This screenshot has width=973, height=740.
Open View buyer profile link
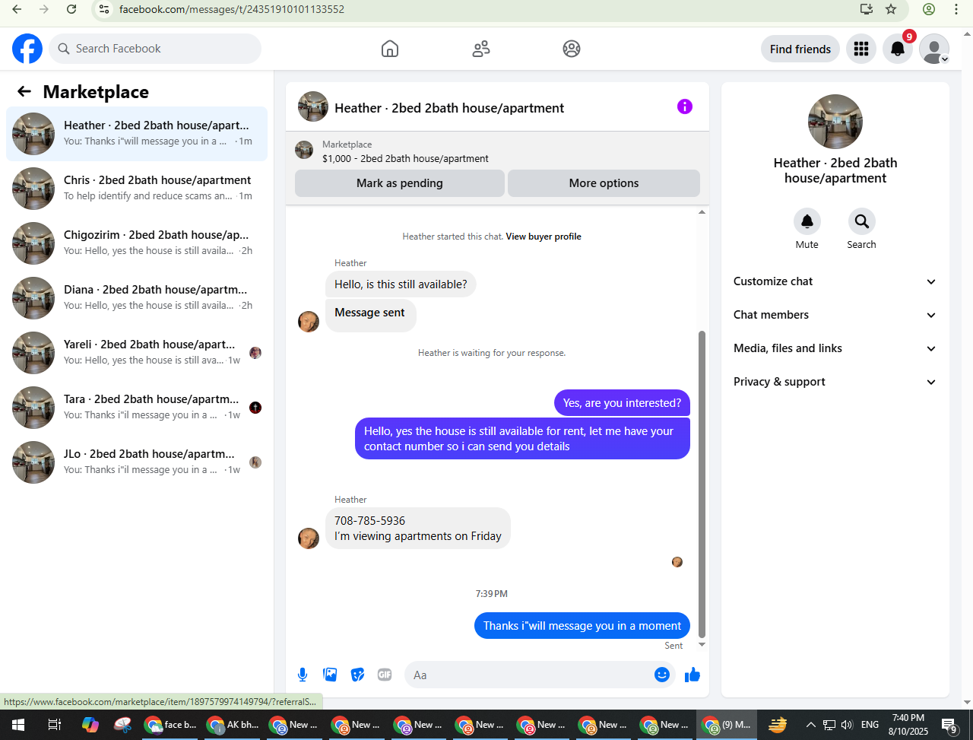click(x=544, y=237)
